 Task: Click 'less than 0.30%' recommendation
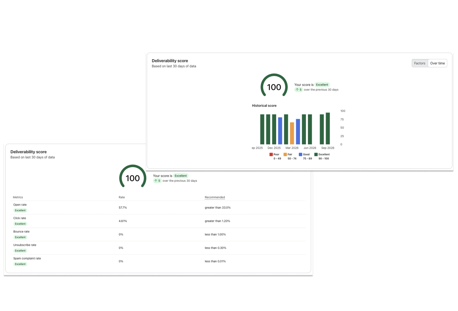(215, 248)
